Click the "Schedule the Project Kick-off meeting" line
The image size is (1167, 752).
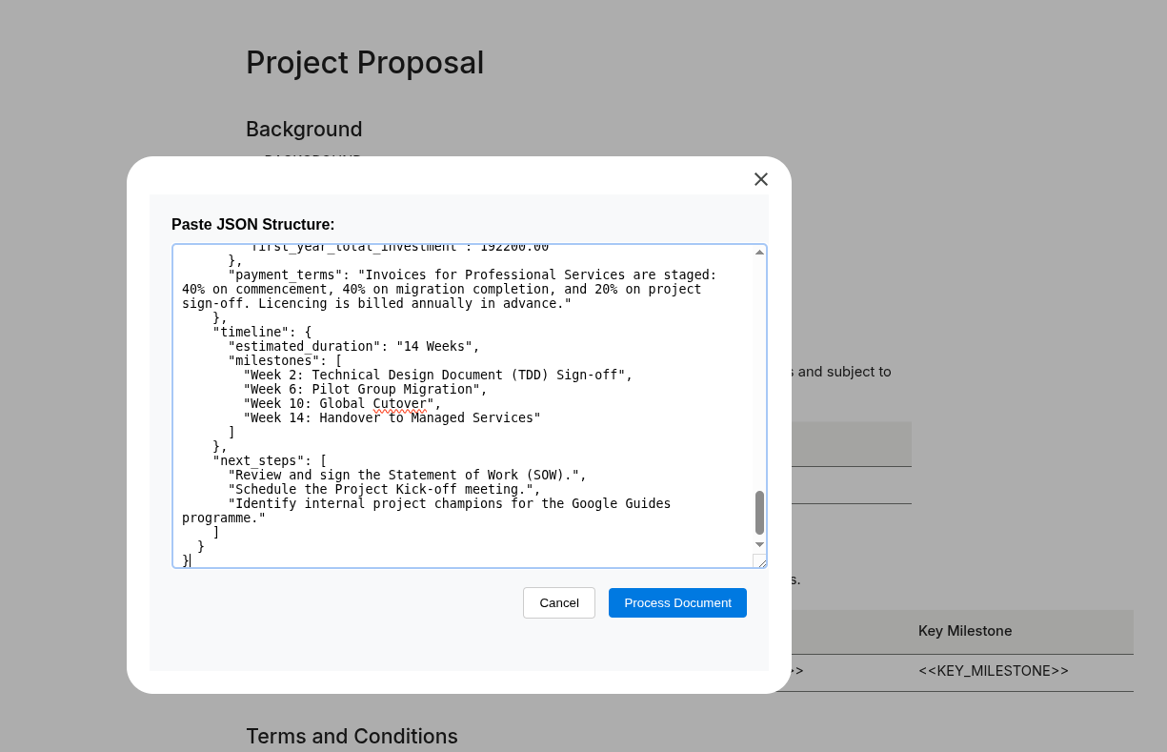(x=384, y=489)
